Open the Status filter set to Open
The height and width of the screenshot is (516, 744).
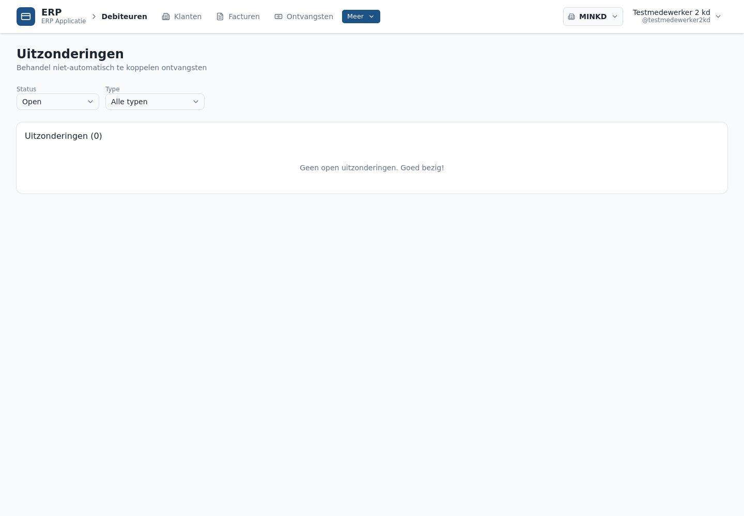(58, 102)
